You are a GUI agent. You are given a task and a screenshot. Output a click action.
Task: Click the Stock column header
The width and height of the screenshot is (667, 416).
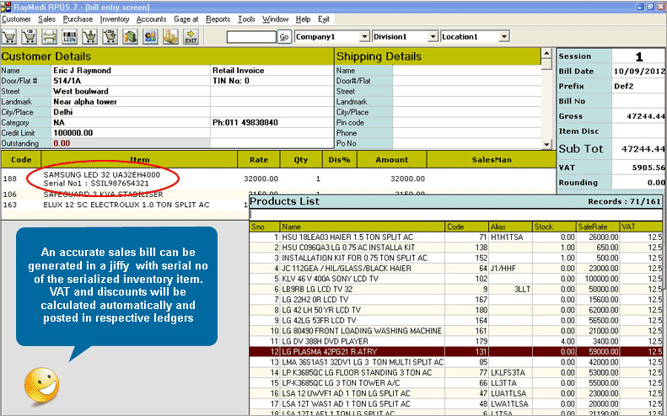554,227
